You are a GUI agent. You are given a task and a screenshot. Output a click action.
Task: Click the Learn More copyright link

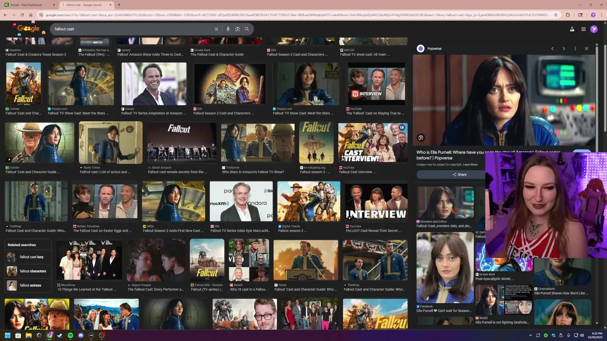[470, 164]
